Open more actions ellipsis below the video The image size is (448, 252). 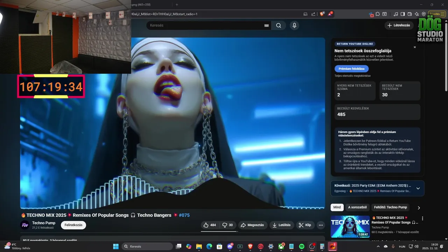[x=321, y=225]
